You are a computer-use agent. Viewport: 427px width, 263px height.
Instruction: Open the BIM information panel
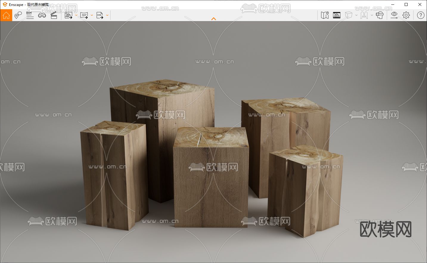(x=30, y=15)
